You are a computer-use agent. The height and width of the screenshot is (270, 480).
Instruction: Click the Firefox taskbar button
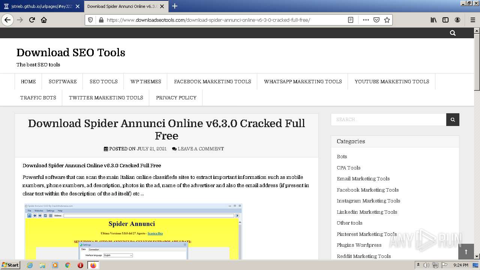(x=93, y=265)
